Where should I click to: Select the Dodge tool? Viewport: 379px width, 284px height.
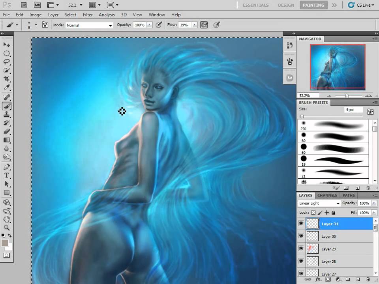tap(7, 157)
